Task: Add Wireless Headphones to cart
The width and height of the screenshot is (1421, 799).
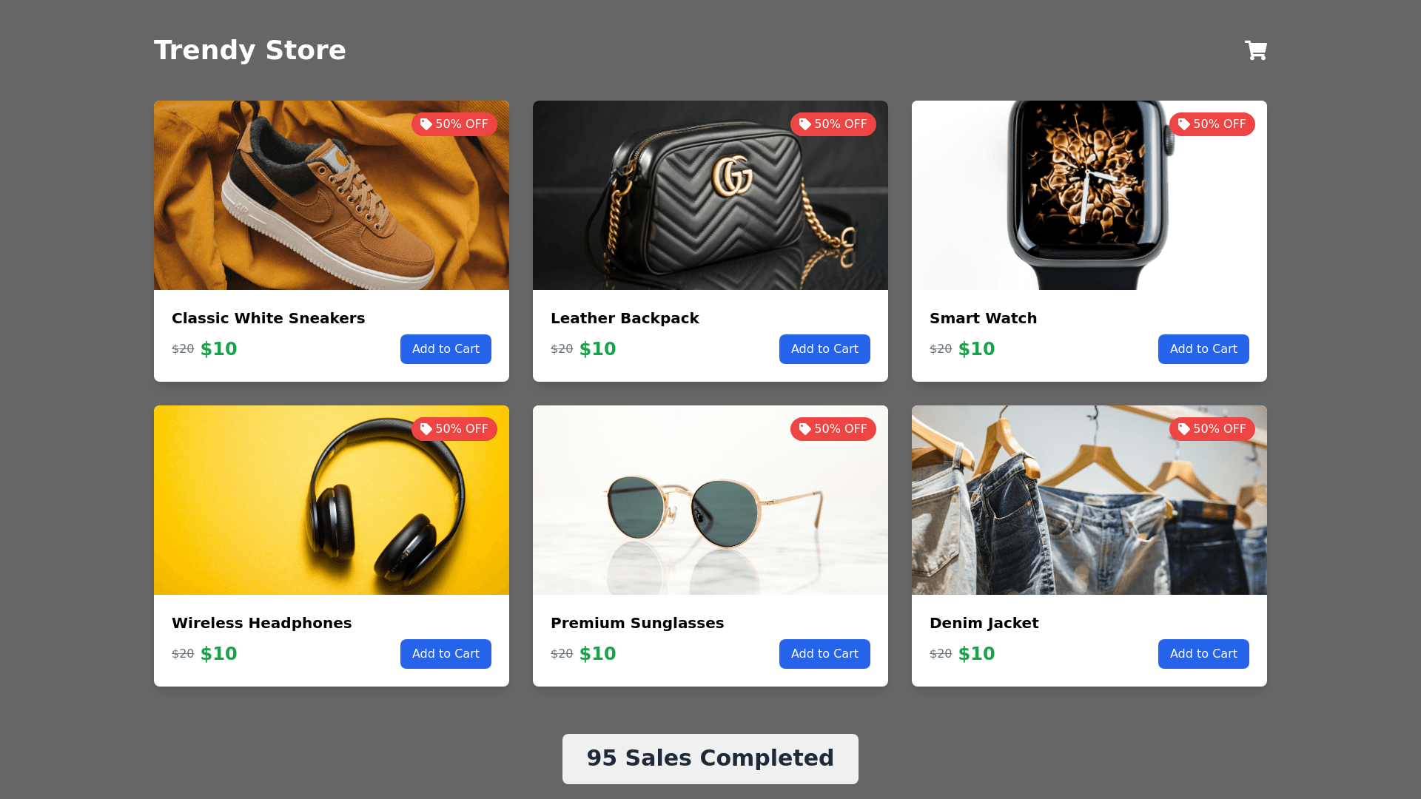Action: [x=446, y=654]
